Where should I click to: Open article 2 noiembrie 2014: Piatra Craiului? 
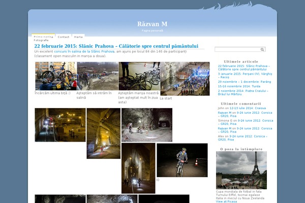pyautogui.click(x=243, y=92)
